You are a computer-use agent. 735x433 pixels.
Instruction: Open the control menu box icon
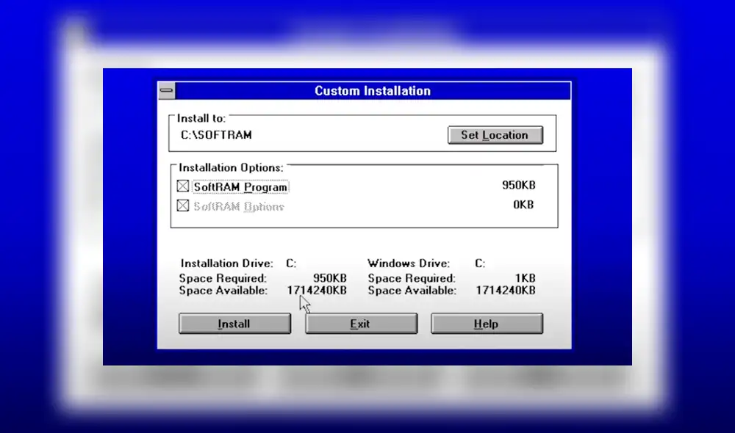(167, 90)
